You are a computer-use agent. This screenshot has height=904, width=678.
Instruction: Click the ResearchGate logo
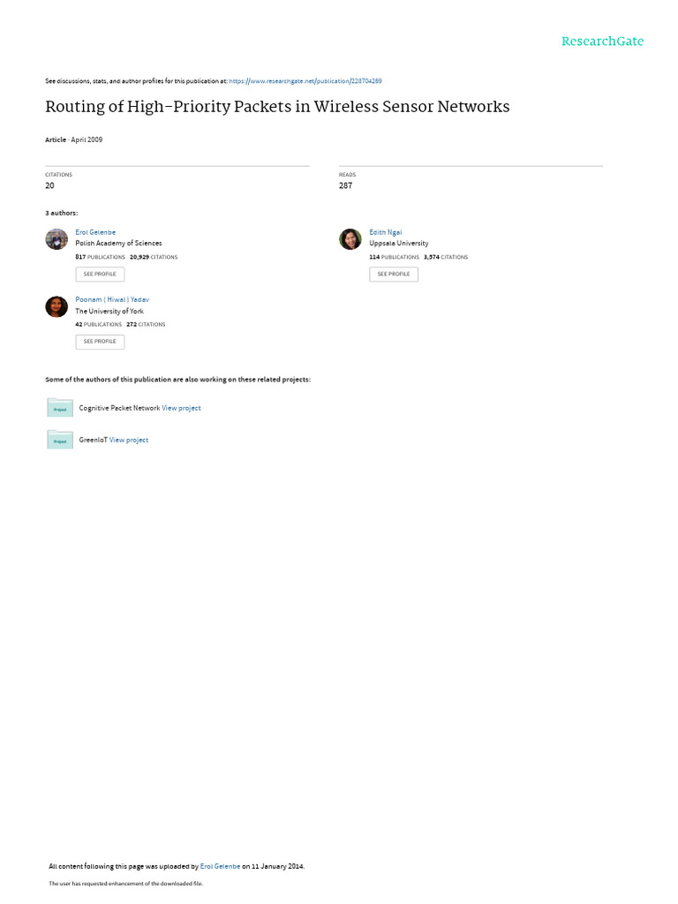pos(602,41)
